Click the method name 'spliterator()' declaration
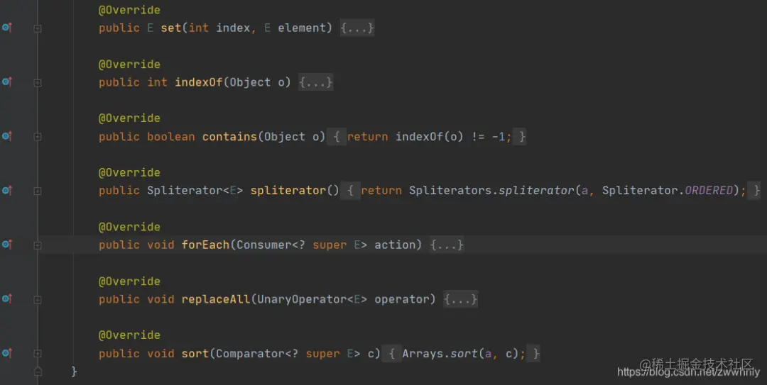The width and height of the screenshot is (767, 385). 295,191
